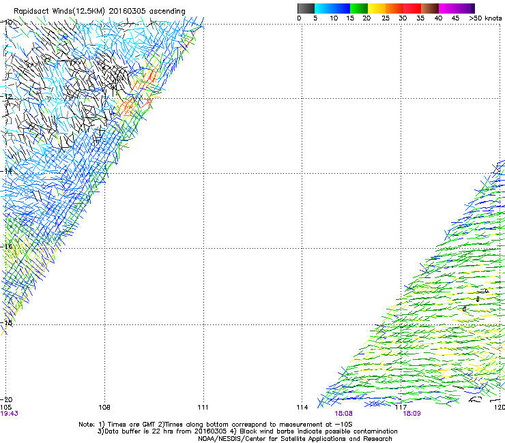Click the dark purple 45-50 knots segment
505x443 pixels.
point(465,8)
